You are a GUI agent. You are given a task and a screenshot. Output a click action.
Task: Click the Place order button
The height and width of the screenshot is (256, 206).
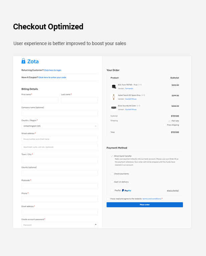pyautogui.click(x=144, y=205)
